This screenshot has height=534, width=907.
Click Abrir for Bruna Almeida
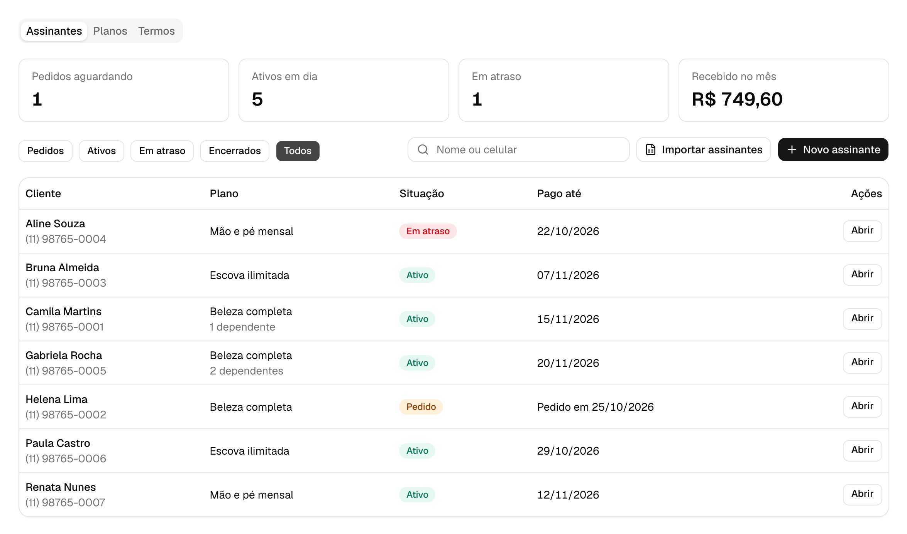(x=862, y=275)
